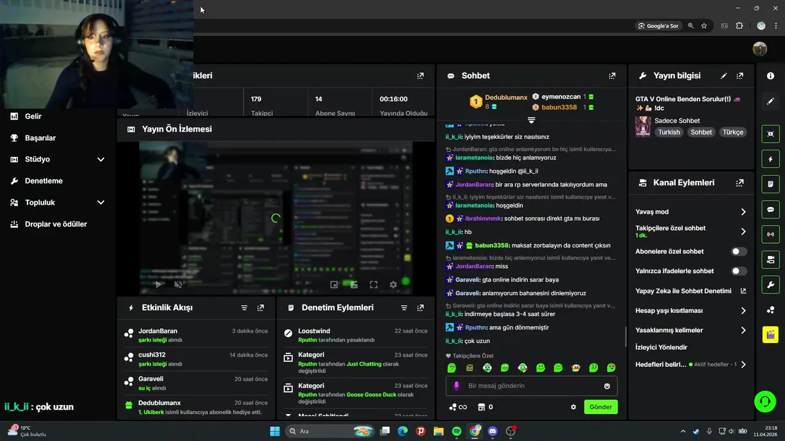
Task: Pop out the Etkinlik Akışı panel
Action: coord(260,308)
